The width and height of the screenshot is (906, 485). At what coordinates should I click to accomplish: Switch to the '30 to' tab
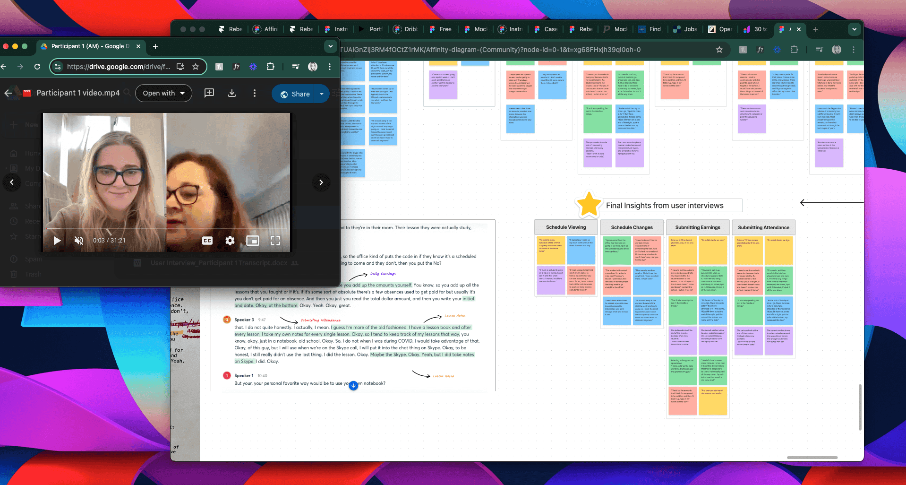point(756,29)
